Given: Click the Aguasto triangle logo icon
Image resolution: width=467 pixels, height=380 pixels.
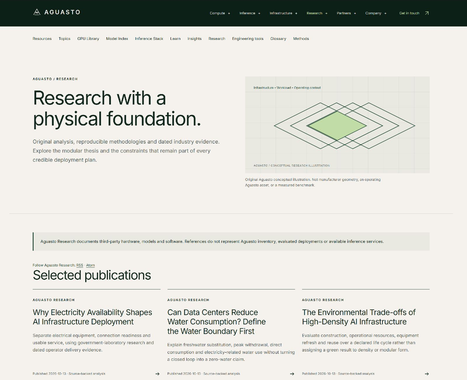Looking at the screenshot, I should [x=37, y=12].
